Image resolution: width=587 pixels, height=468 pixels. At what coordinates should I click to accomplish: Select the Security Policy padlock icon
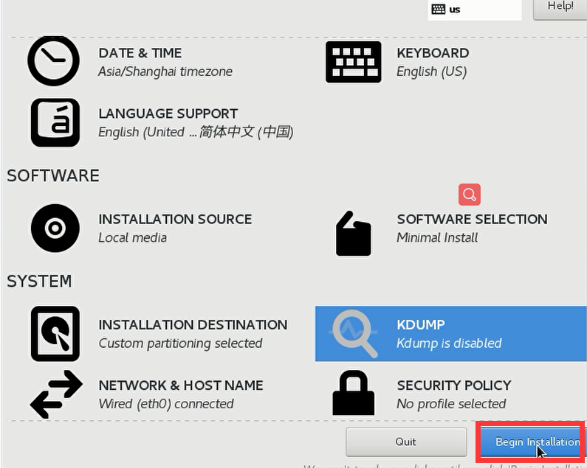(353, 393)
